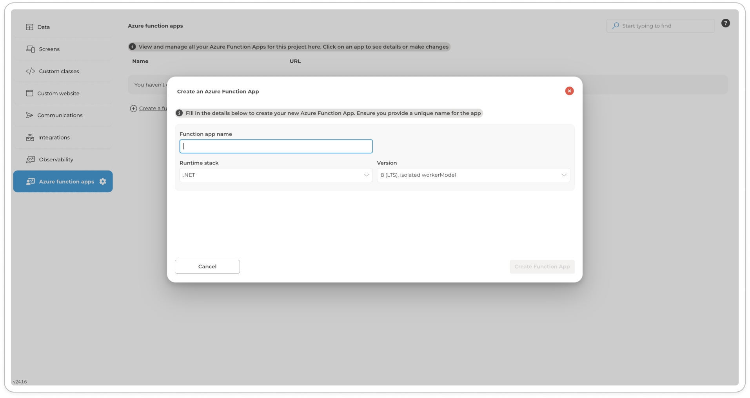Close the Create Azure Function App dialog

point(569,91)
